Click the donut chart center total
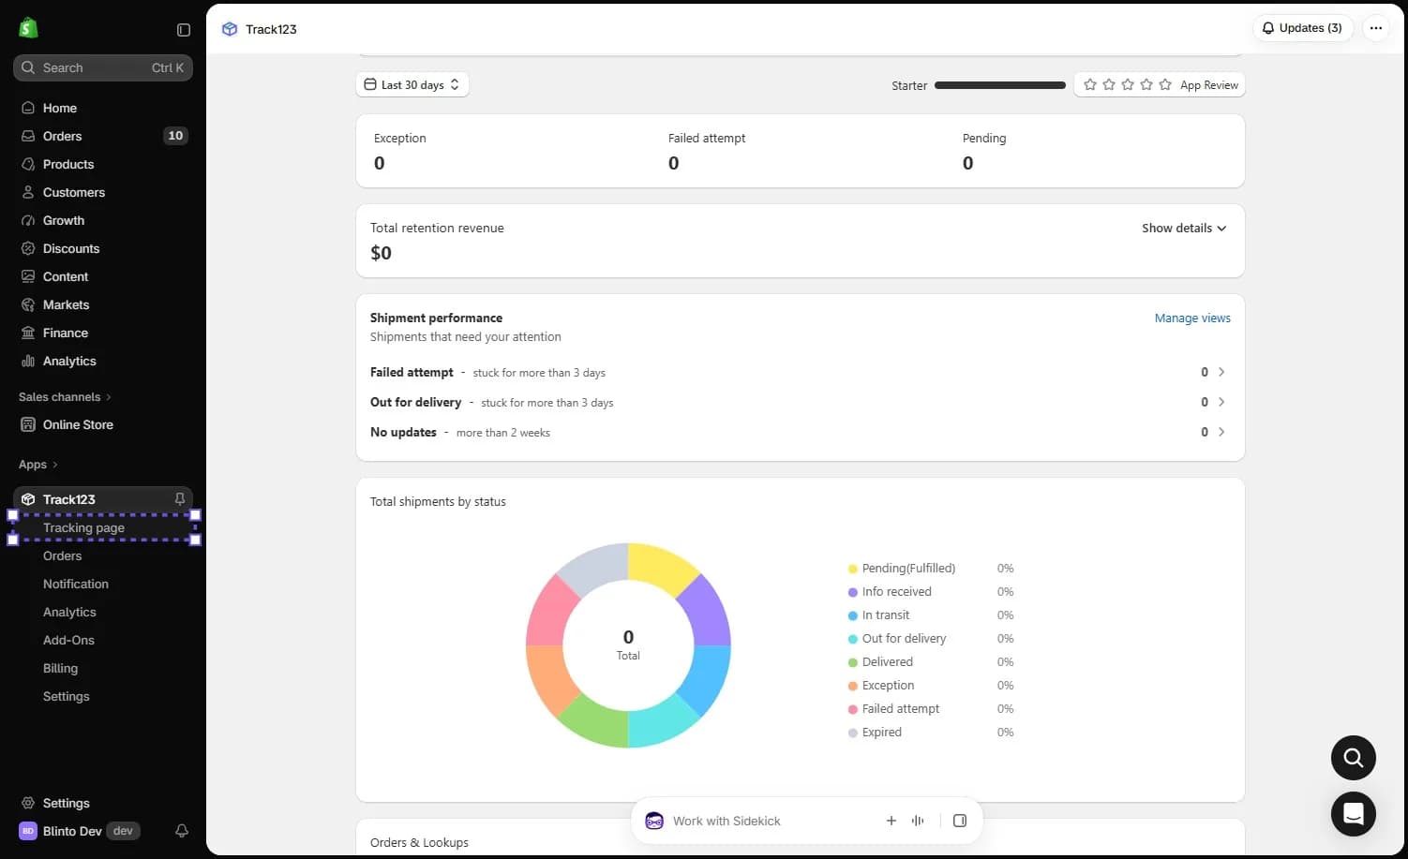The image size is (1408, 859). coord(628,644)
